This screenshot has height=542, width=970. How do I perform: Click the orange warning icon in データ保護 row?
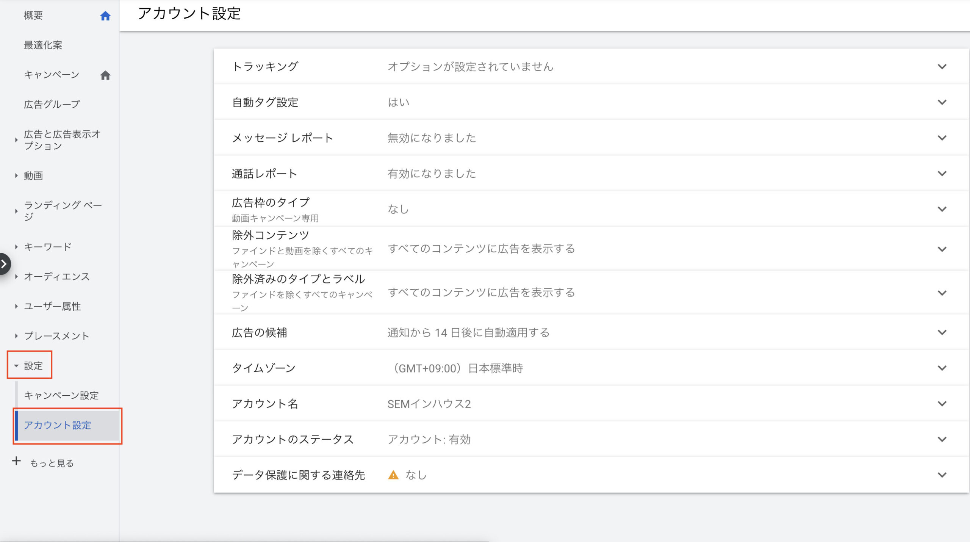[x=393, y=475]
